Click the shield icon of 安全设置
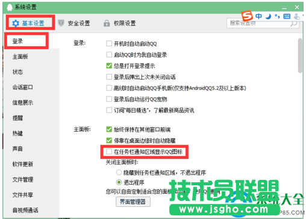The image size is (306, 219). click(x=61, y=23)
